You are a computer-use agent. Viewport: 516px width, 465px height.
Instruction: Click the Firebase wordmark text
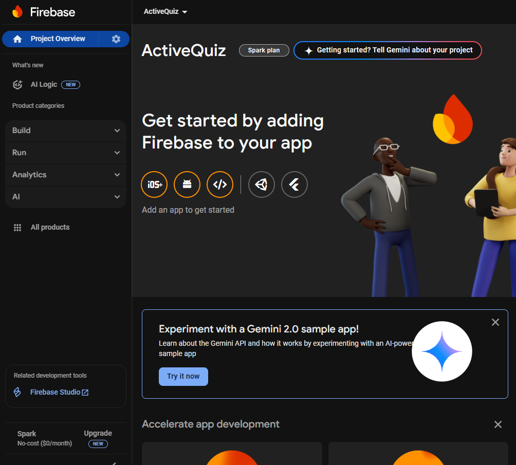pyautogui.click(x=52, y=12)
